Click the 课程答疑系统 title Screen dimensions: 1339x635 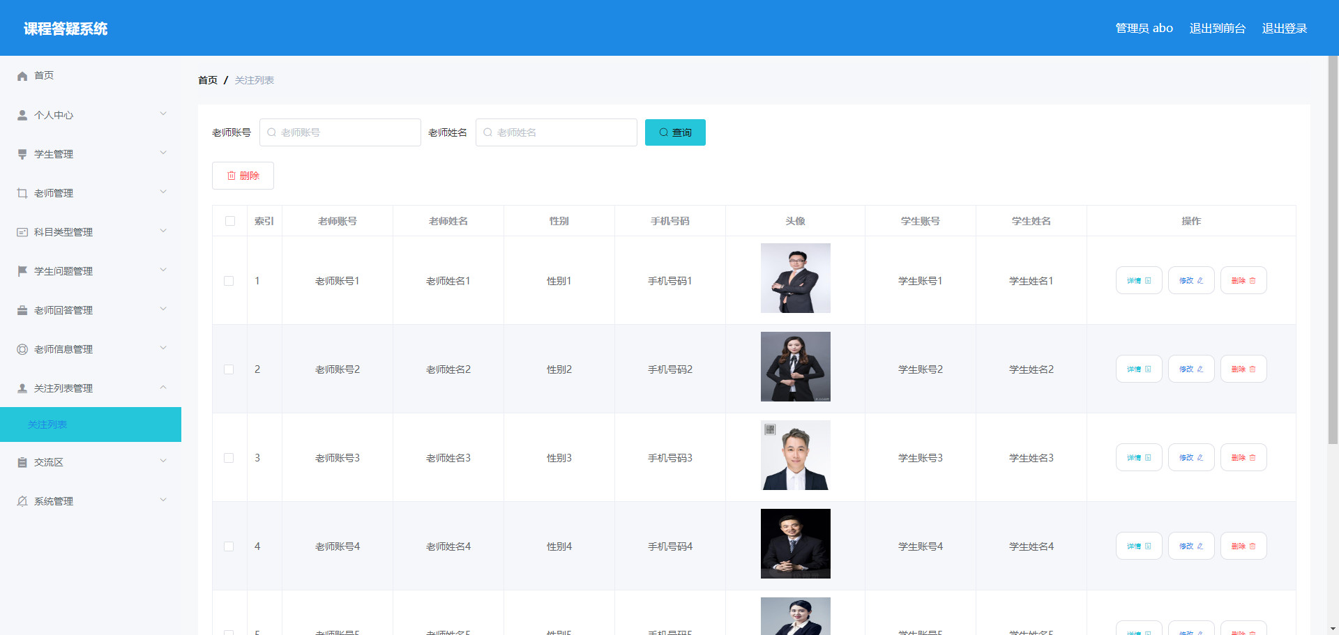66,29
